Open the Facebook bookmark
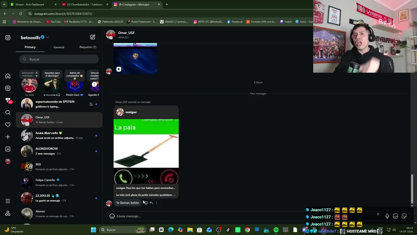 pyautogui.click(x=235, y=22)
